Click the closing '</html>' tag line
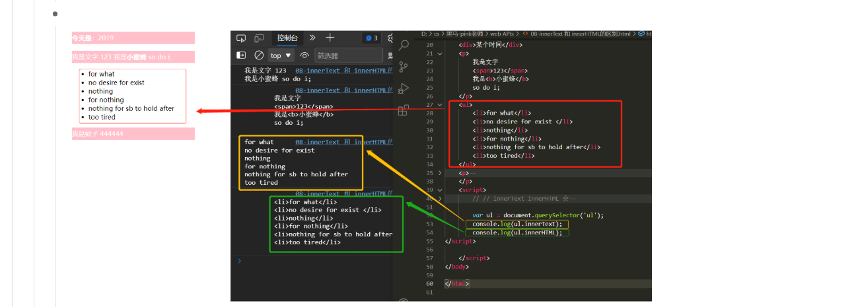The width and height of the screenshot is (854, 307). pos(458,284)
